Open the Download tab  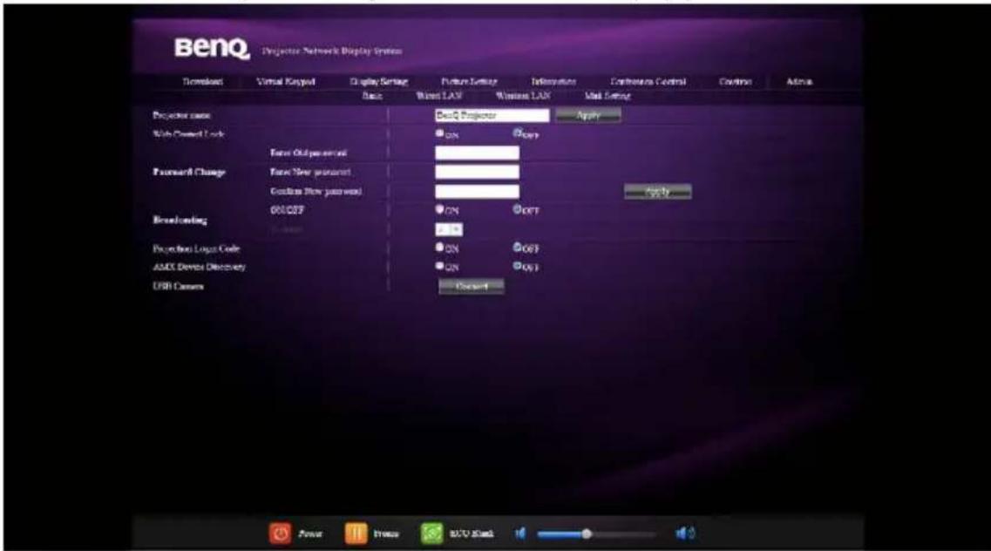[202, 81]
